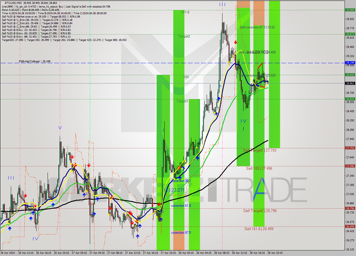Click the '27 Apr 12:15' time axis label
356x256 pixels.
tap(133, 253)
